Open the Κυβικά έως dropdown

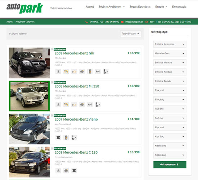[x=170, y=155]
